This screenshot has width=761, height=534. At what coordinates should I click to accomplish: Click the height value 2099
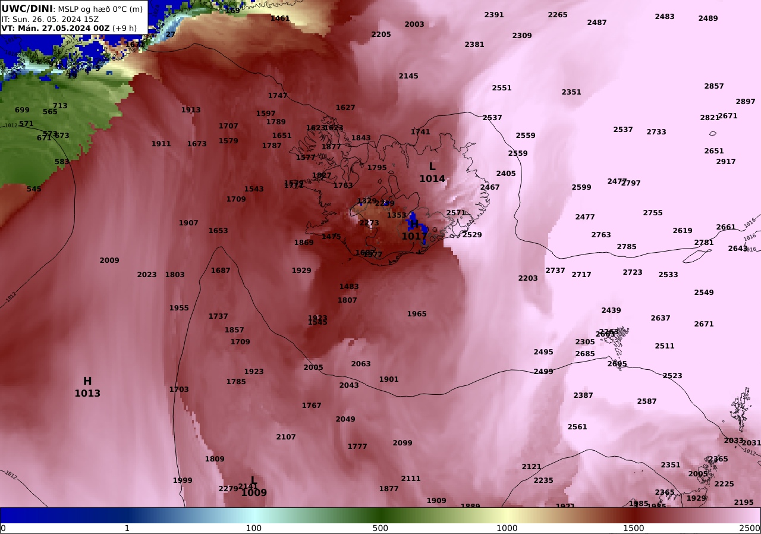point(402,443)
